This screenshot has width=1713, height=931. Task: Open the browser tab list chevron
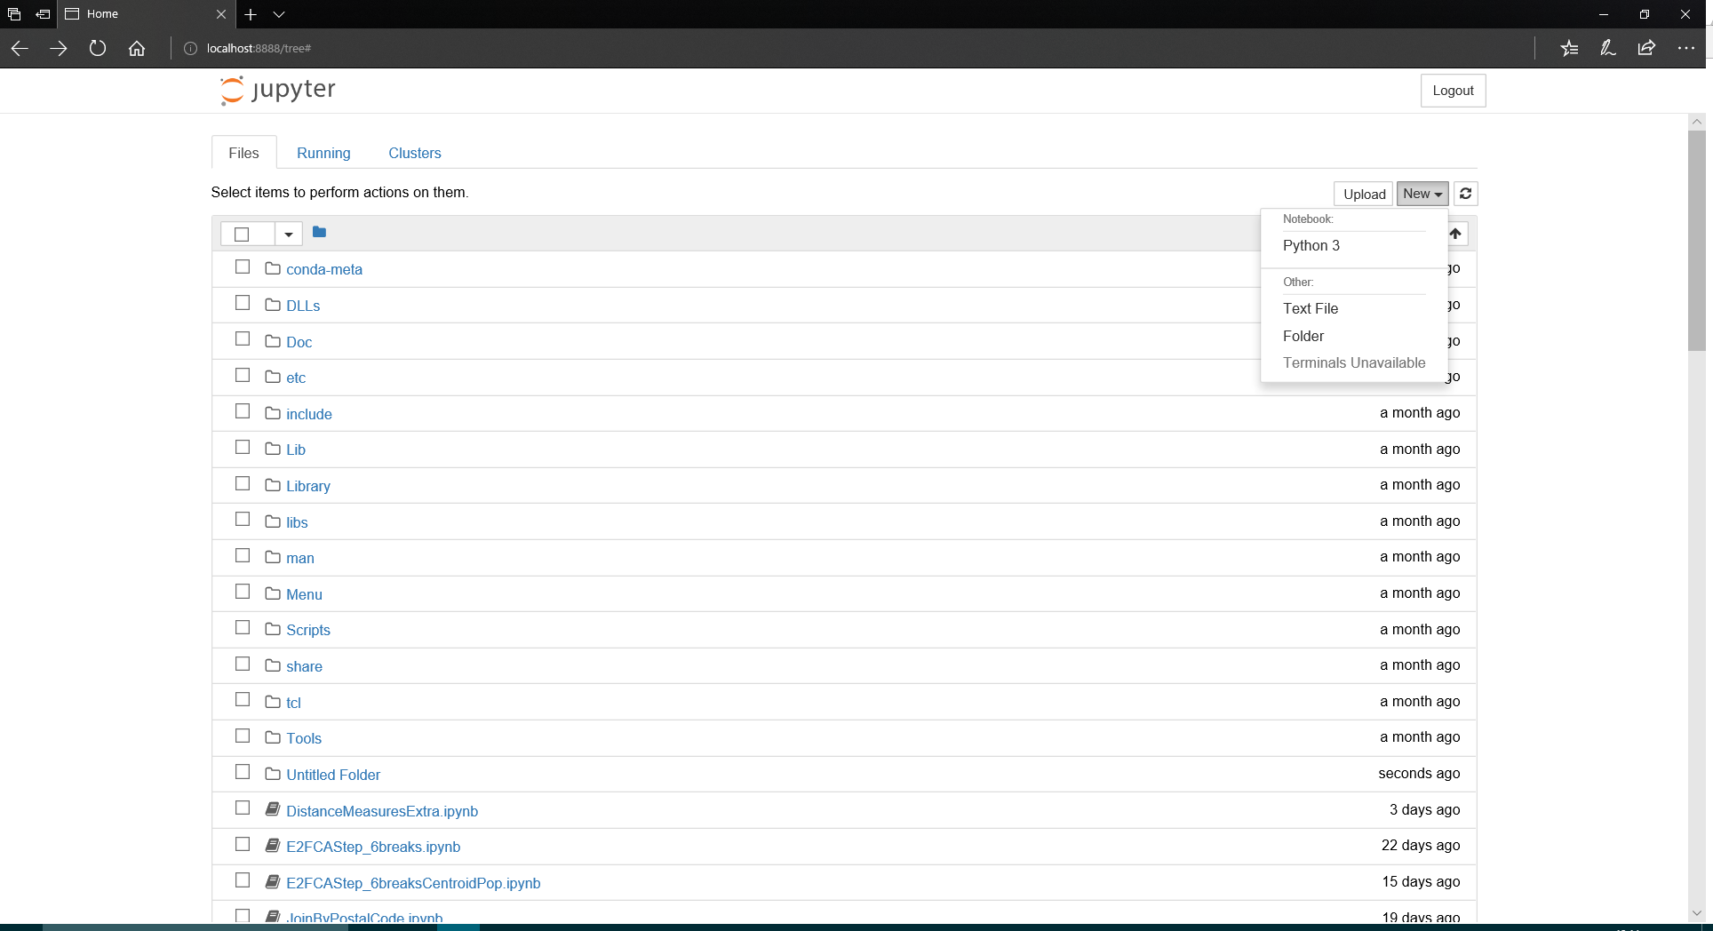280,14
